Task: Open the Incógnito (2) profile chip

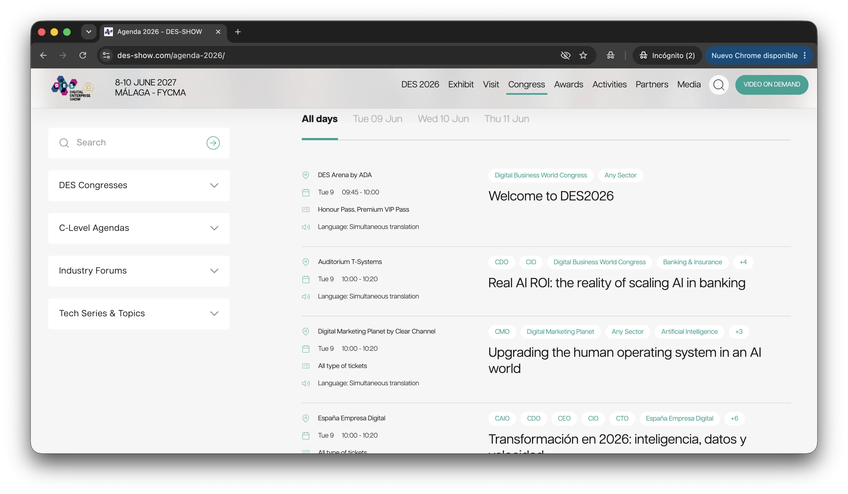Action: point(667,56)
